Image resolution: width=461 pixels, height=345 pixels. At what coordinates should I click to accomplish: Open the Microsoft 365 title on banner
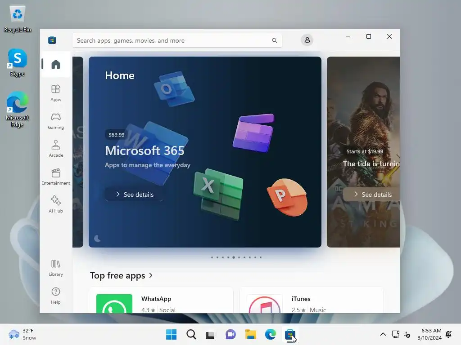145,150
